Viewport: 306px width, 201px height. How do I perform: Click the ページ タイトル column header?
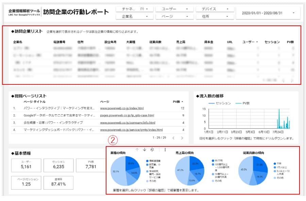(x=35, y=102)
